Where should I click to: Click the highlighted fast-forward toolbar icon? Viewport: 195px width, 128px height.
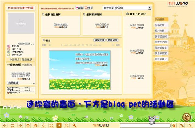[x=59, y=125]
